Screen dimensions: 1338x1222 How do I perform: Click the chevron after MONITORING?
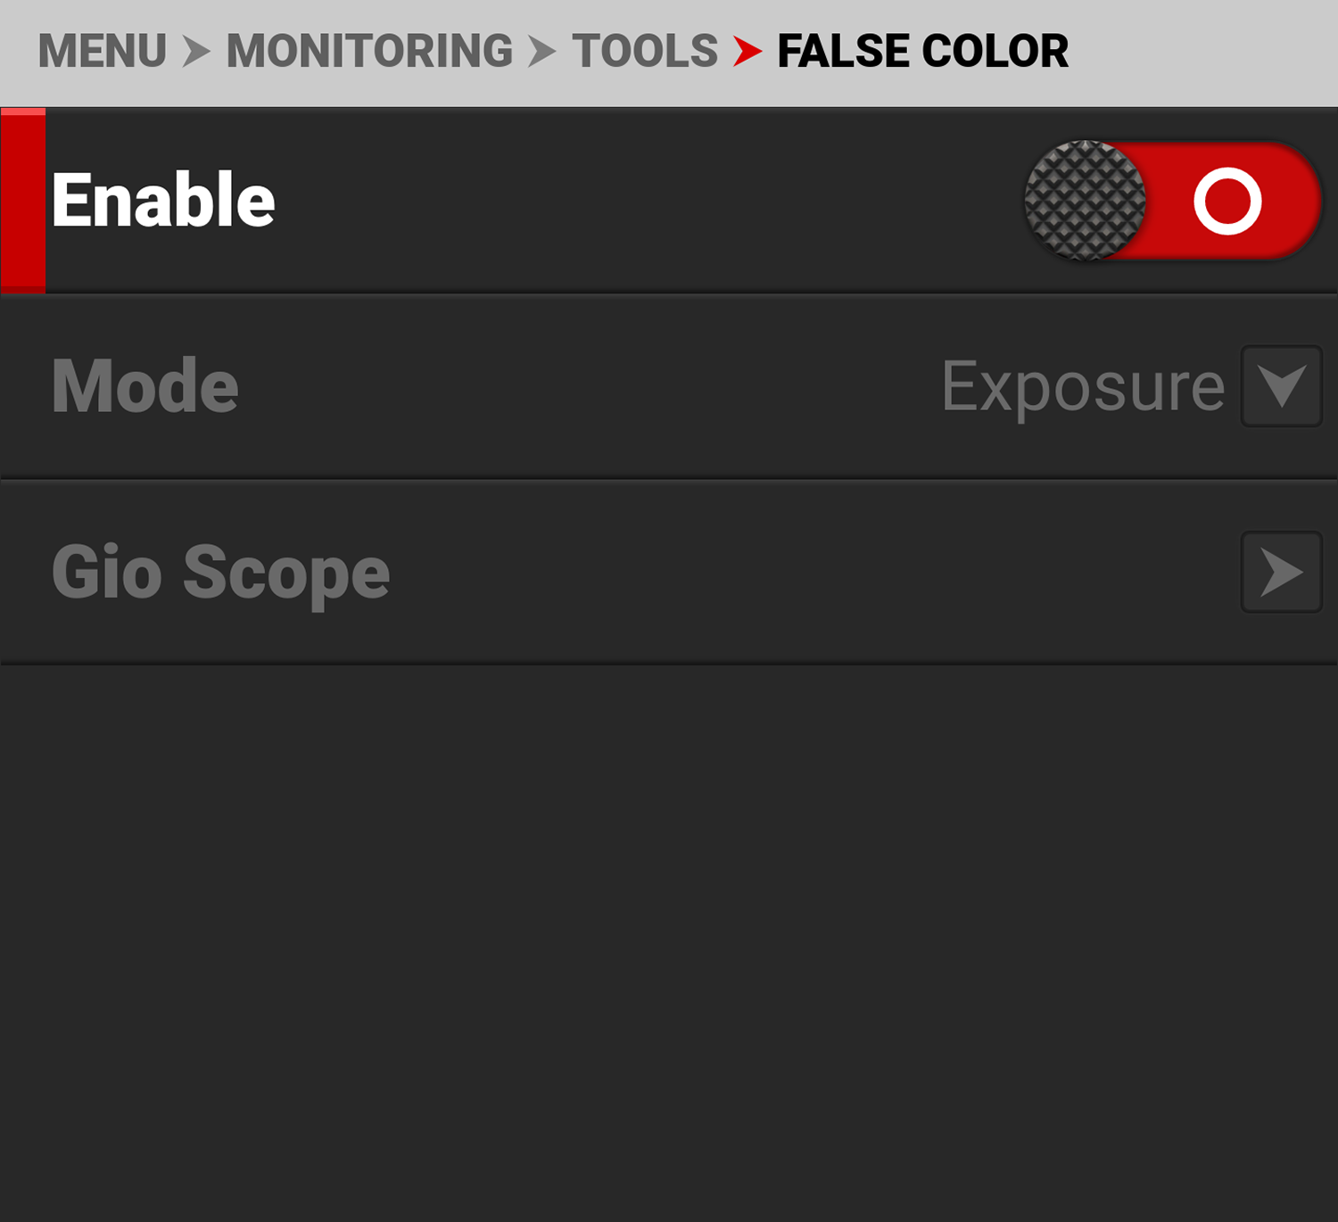541,51
